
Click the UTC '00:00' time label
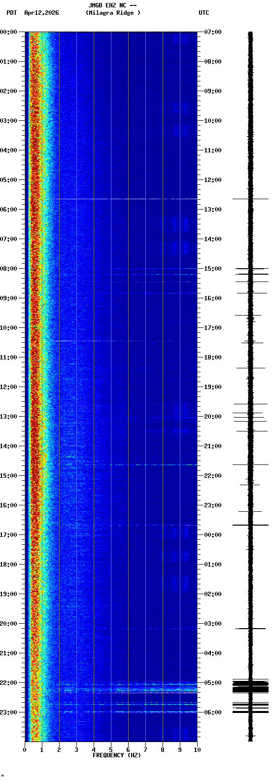213,535
